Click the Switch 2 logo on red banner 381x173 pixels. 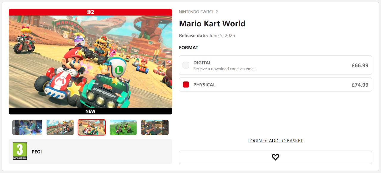[x=90, y=12]
